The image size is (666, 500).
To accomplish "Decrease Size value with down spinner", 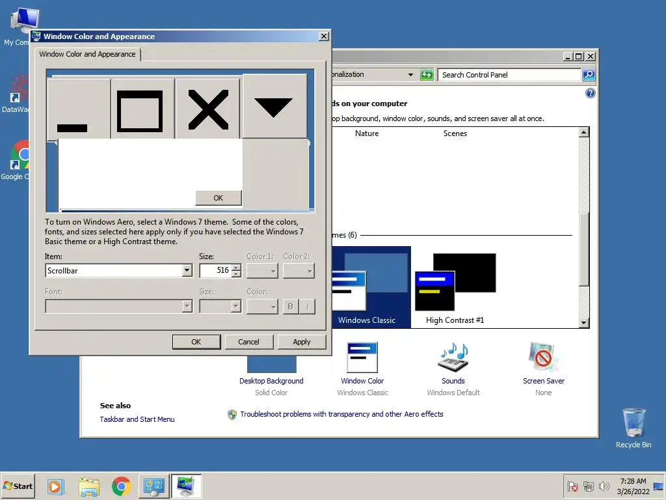I will pyautogui.click(x=236, y=274).
